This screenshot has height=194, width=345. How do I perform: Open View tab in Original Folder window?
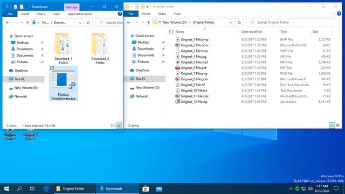click(x=177, y=13)
